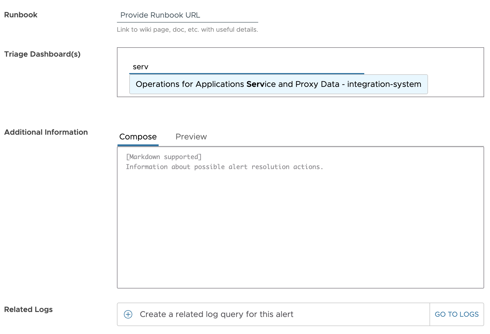Click Create a related log query for this alert

(217, 314)
